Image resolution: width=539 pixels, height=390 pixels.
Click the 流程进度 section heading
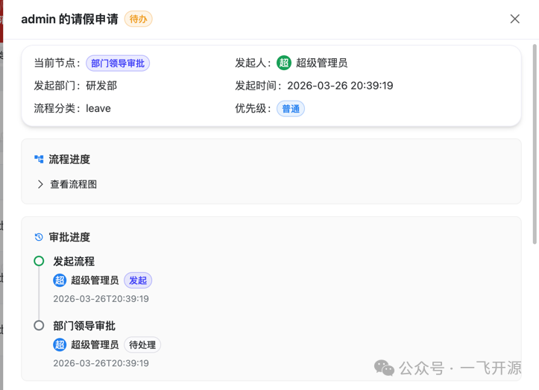(69, 160)
